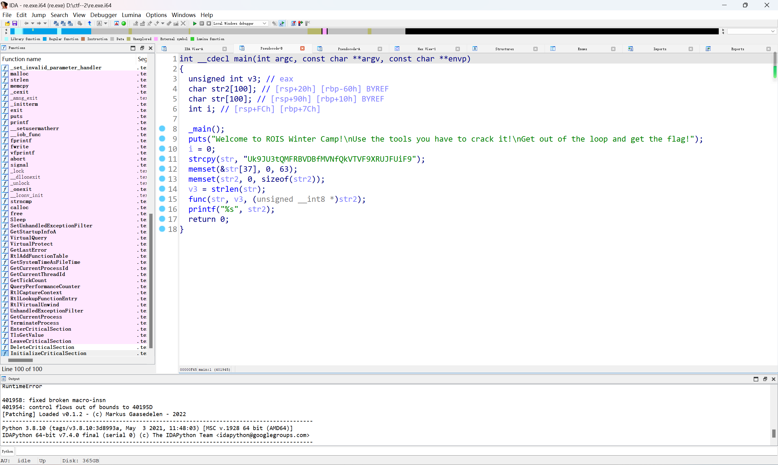Click the blue up-arrow jump icon
778x465 pixels.
[x=90, y=23]
